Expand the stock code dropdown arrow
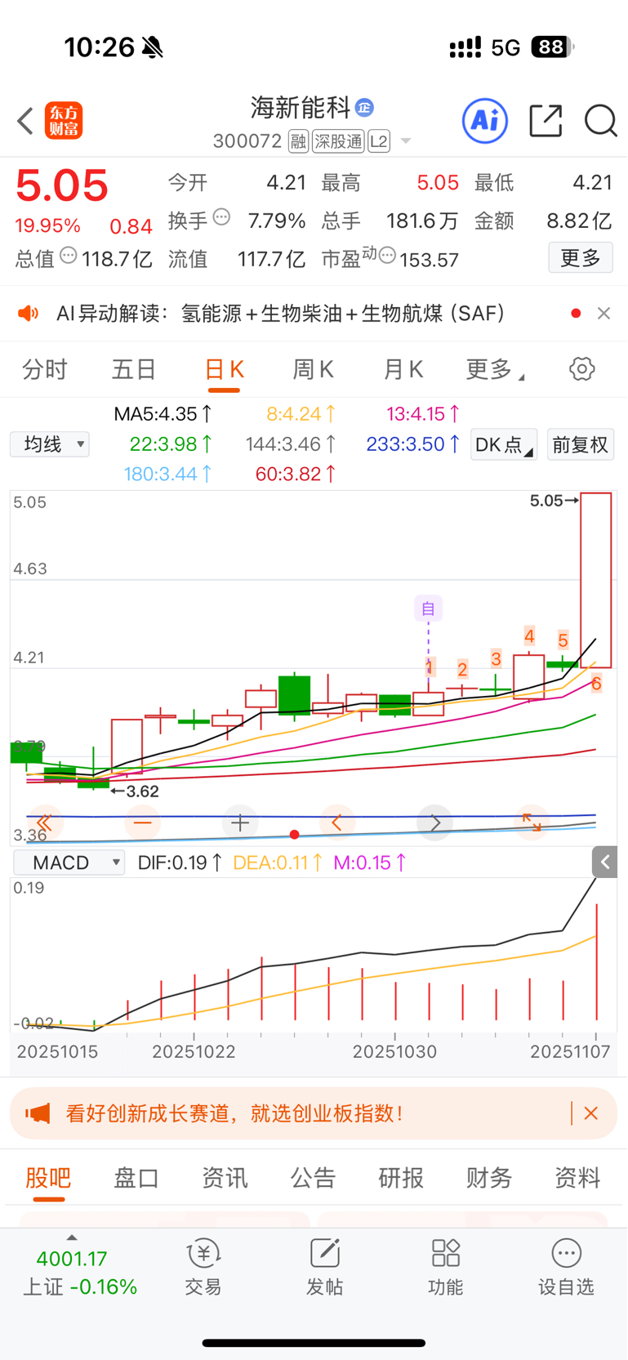Viewport: 628px width, 1360px height. click(405, 142)
